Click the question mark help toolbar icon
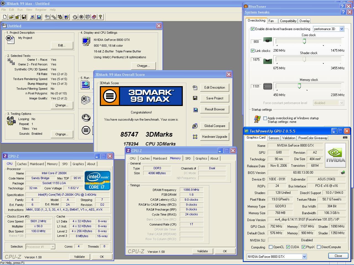 (x=100, y=17)
